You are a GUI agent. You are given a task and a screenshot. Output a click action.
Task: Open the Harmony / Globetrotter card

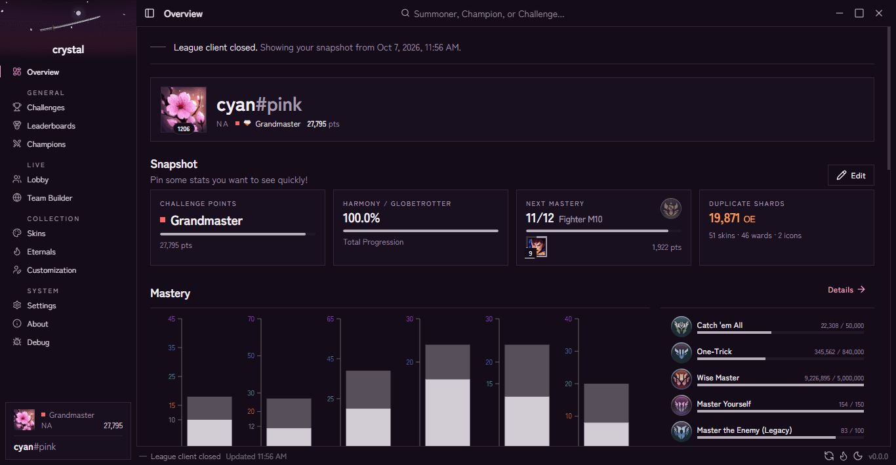[420, 228]
